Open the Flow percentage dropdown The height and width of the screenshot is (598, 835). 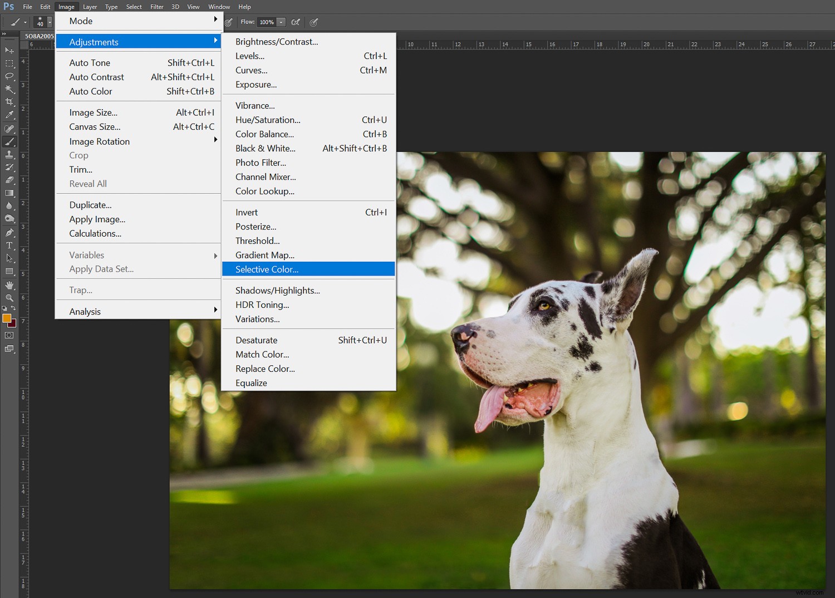click(x=281, y=22)
